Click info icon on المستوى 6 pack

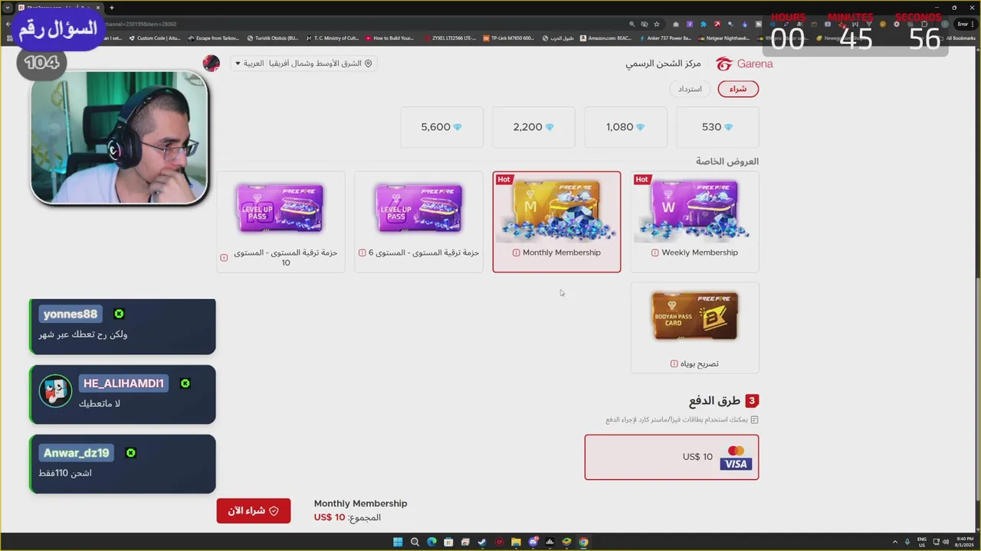362,253
